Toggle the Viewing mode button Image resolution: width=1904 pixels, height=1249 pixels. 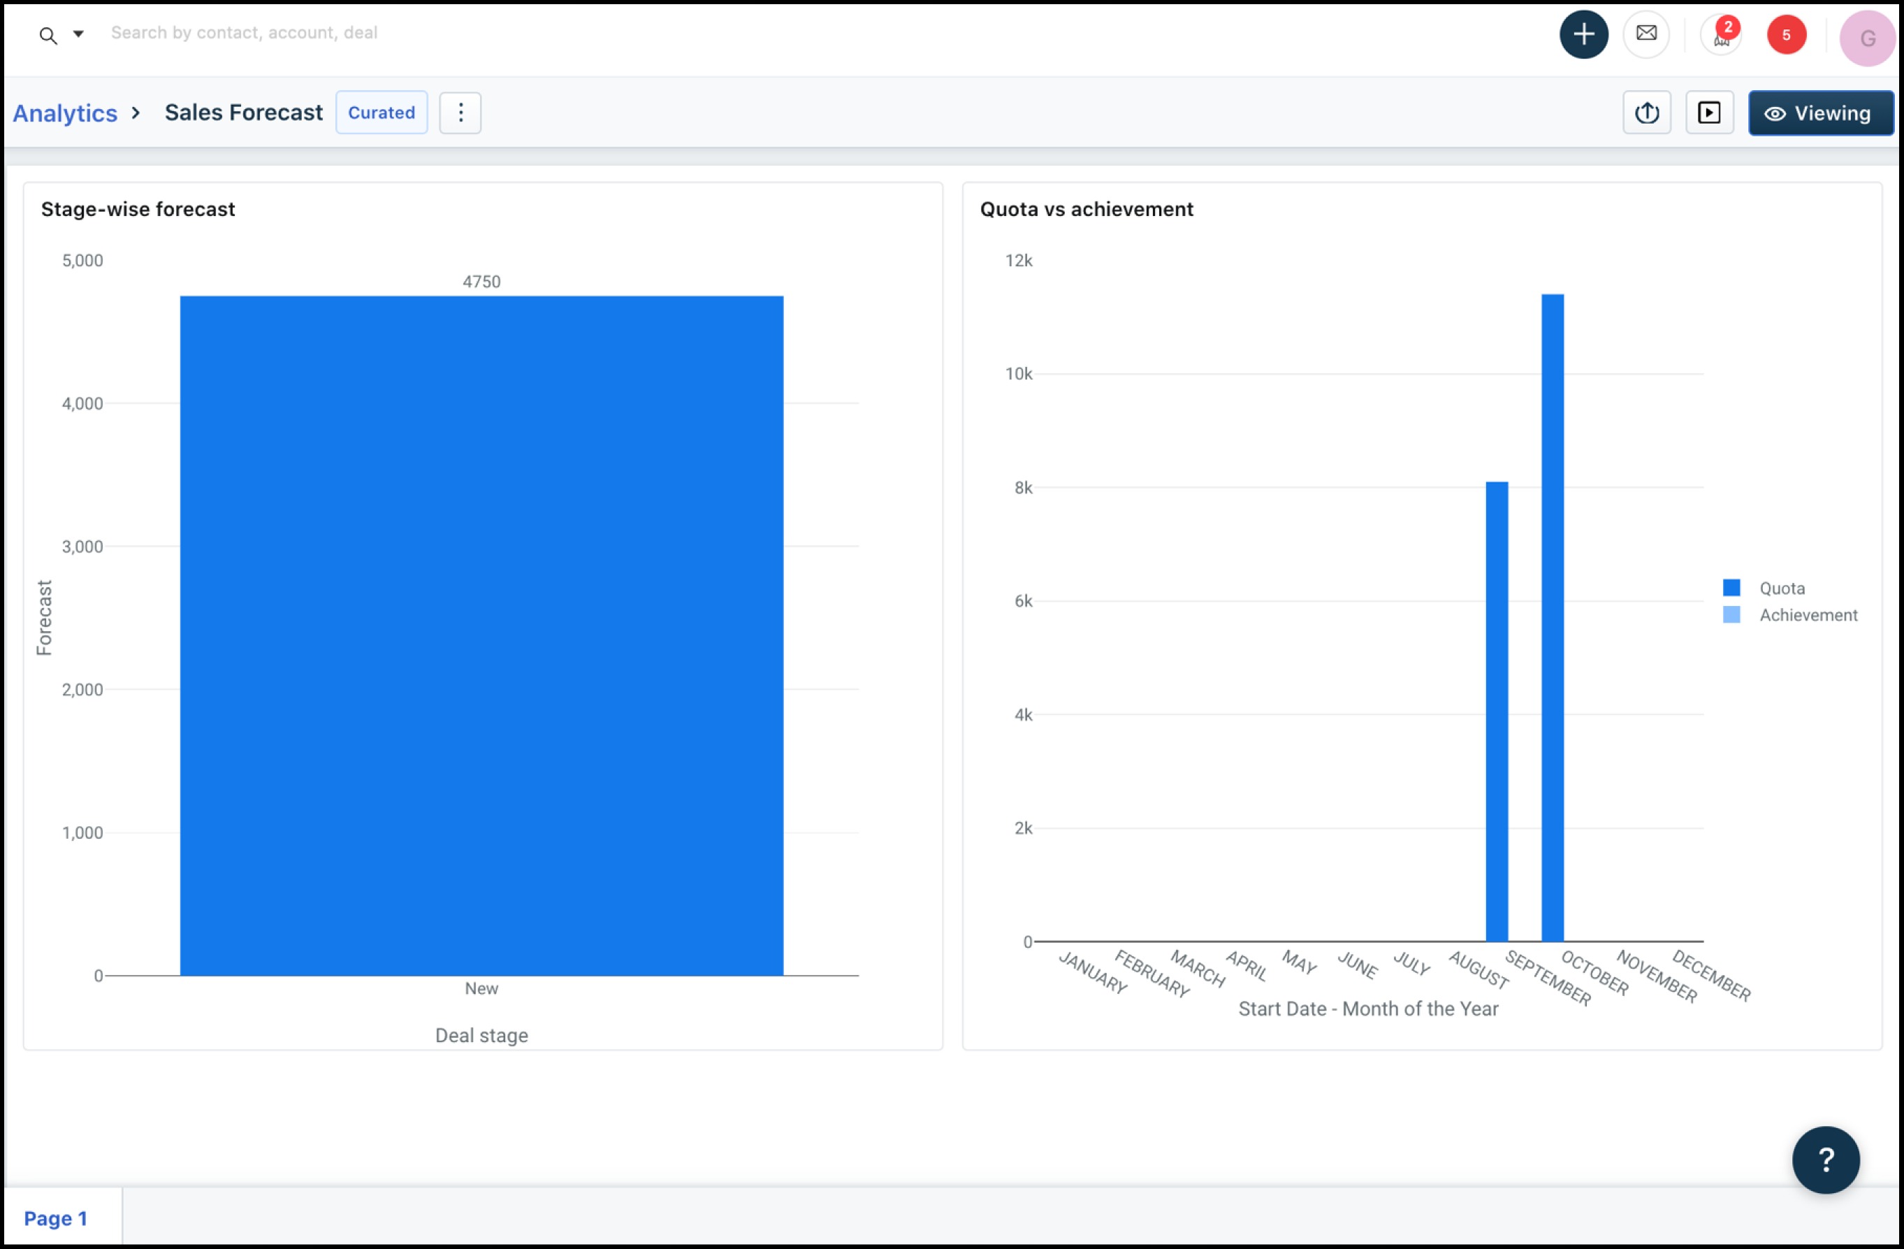[1820, 114]
